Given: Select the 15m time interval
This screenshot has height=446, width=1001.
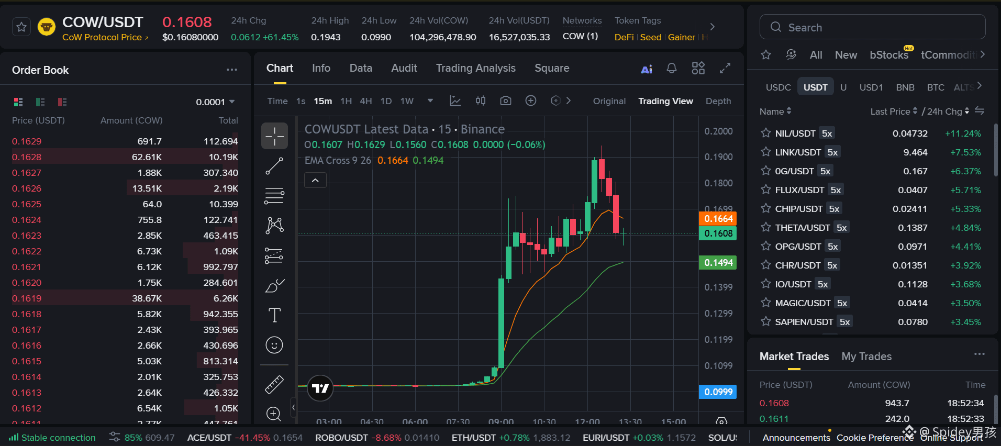Looking at the screenshot, I should click(323, 101).
